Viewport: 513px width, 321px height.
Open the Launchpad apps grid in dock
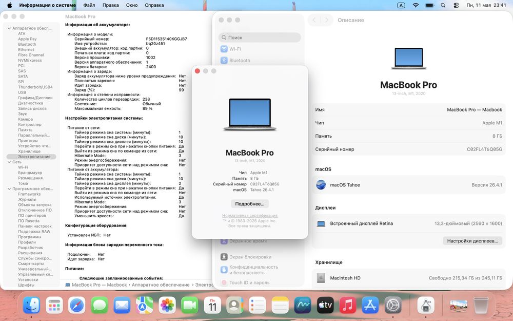54,305
